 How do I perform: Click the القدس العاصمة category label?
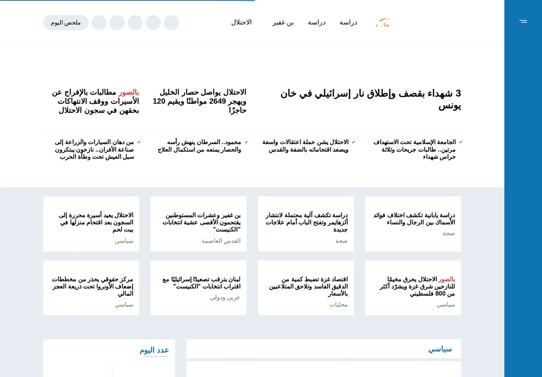pyautogui.click(x=221, y=241)
